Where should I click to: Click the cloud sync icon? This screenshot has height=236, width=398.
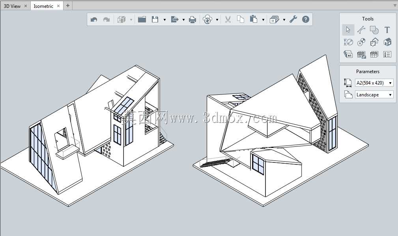[x=207, y=19]
